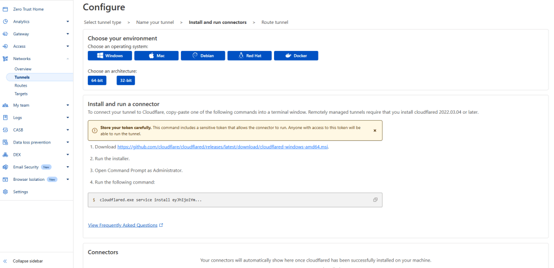Collapse the Networks section arrow
This screenshot has height=268, width=554.
tap(68, 58)
